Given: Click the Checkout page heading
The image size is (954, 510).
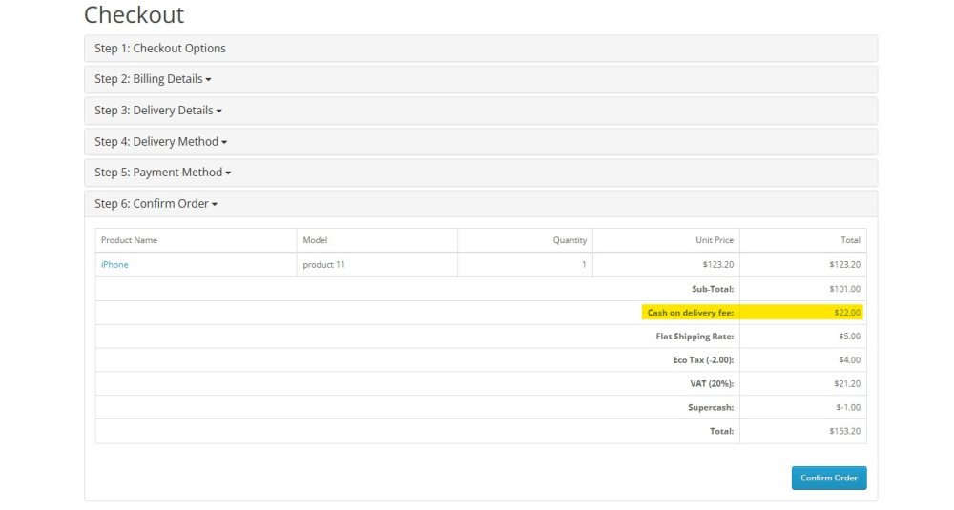Looking at the screenshot, I should coord(134,15).
